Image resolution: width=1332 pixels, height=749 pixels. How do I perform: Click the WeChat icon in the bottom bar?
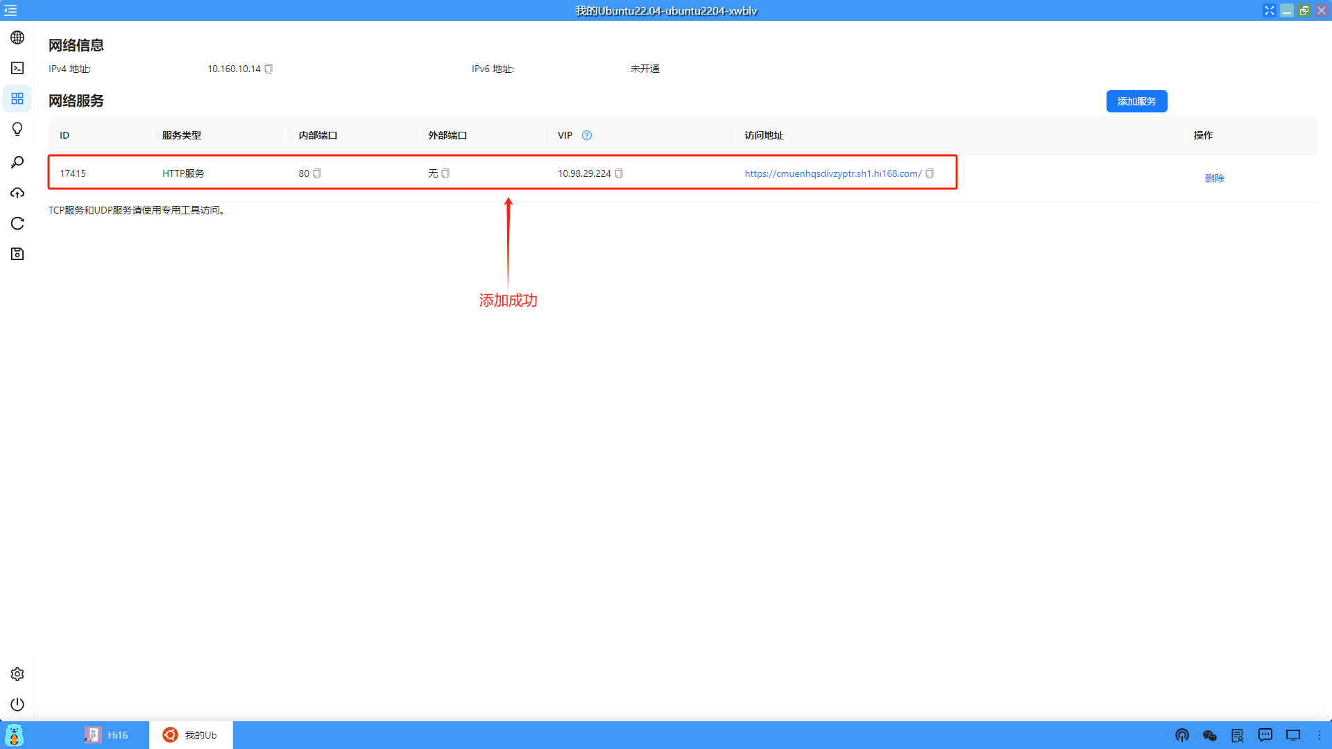point(1209,735)
